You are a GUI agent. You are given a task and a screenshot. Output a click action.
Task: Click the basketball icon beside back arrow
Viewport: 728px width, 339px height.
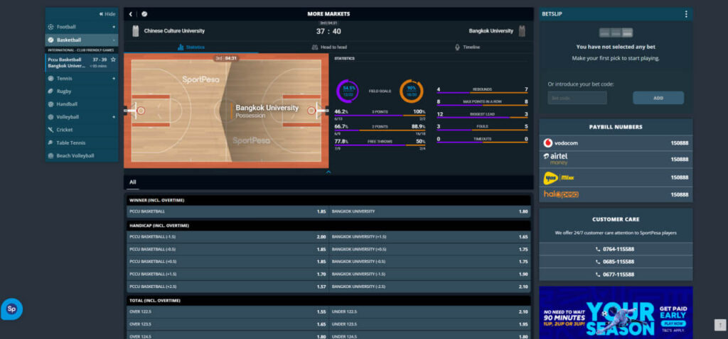click(144, 14)
